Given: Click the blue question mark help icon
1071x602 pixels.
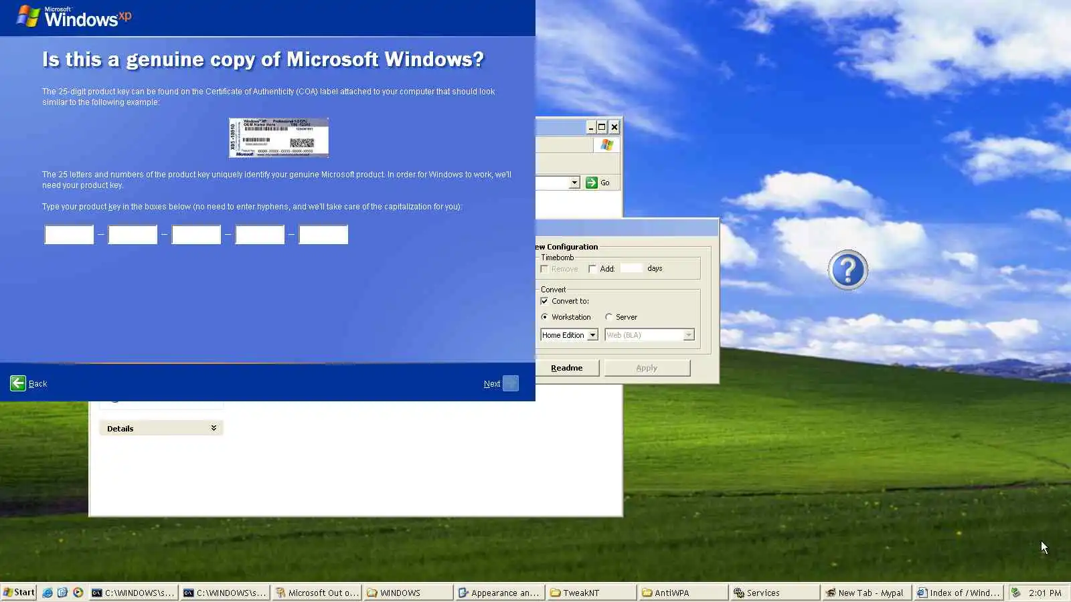Looking at the screenshot, I should (848, 270).
